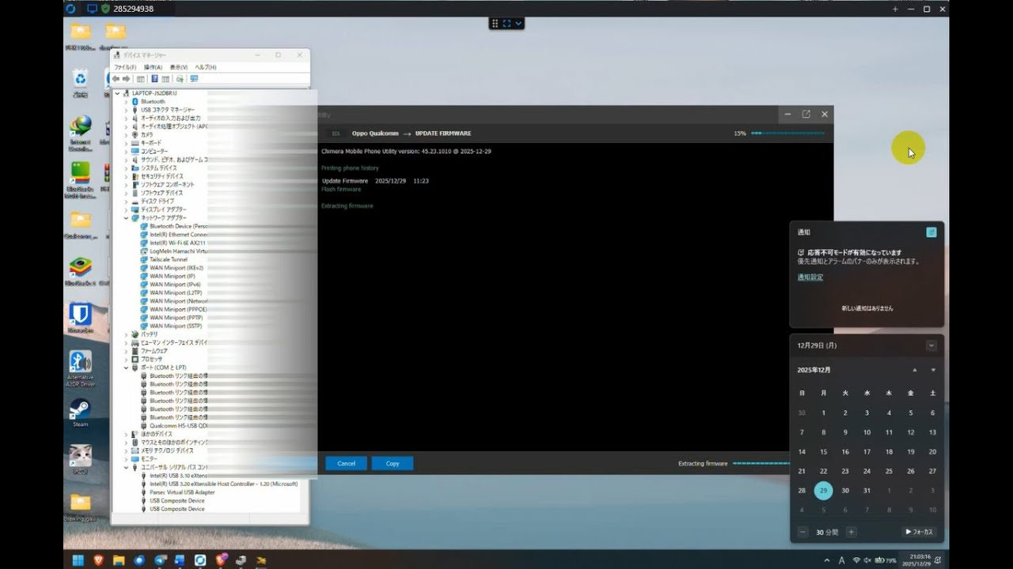The height and width of the screenshot is (569, 1013).
Task: Start a focus session with フォーカス button
Action: 920,532
